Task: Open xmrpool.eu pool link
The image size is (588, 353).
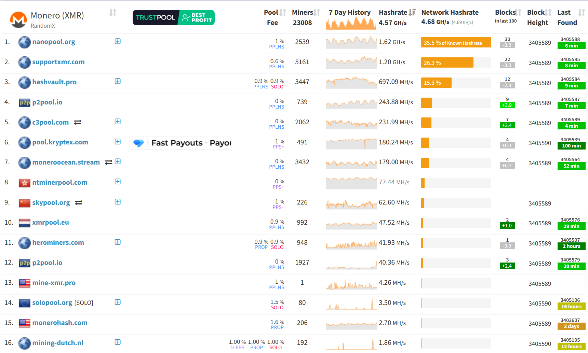Action: (x=51, y=223)
